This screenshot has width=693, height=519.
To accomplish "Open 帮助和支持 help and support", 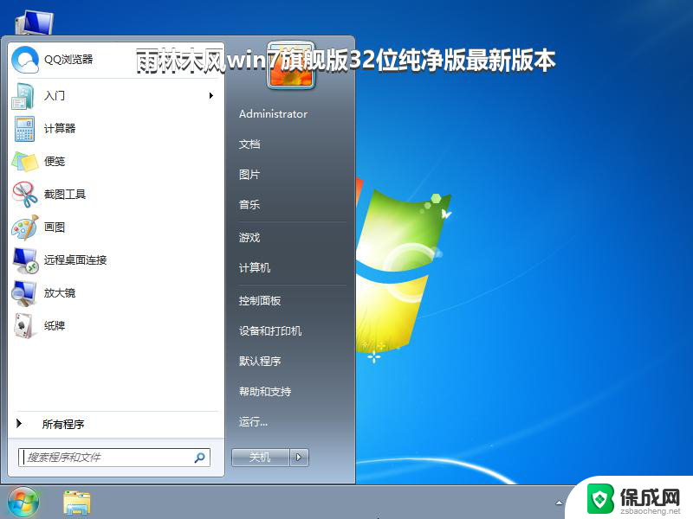I will 265,392.
